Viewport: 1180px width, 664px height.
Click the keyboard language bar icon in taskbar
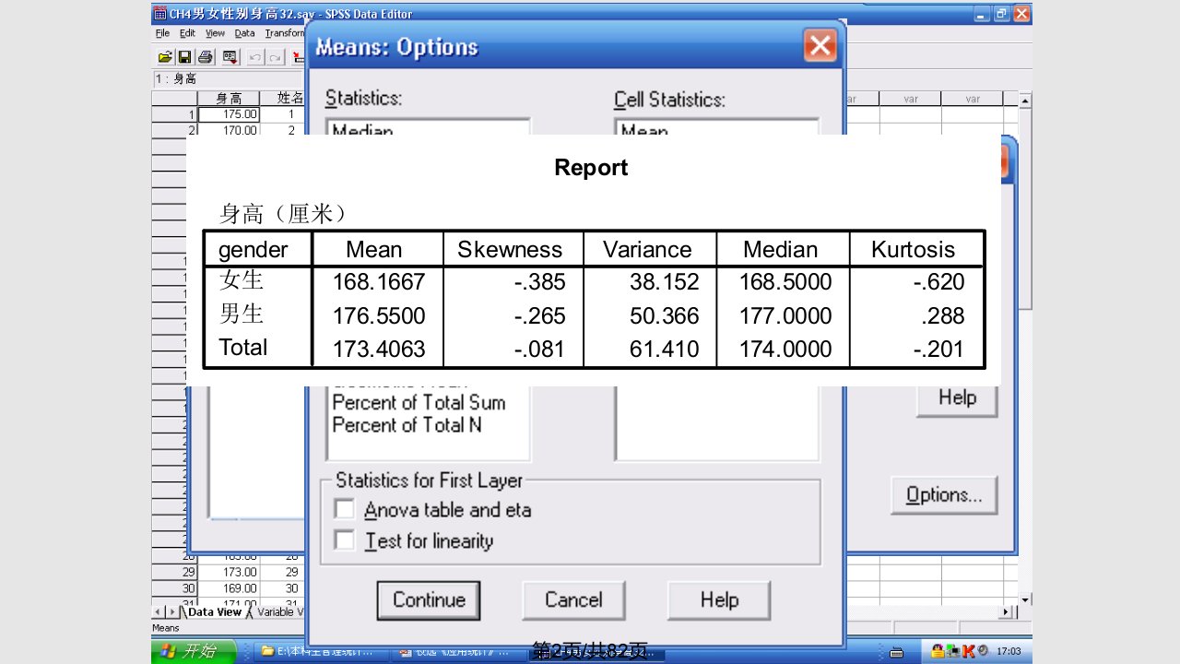[894, 652]
